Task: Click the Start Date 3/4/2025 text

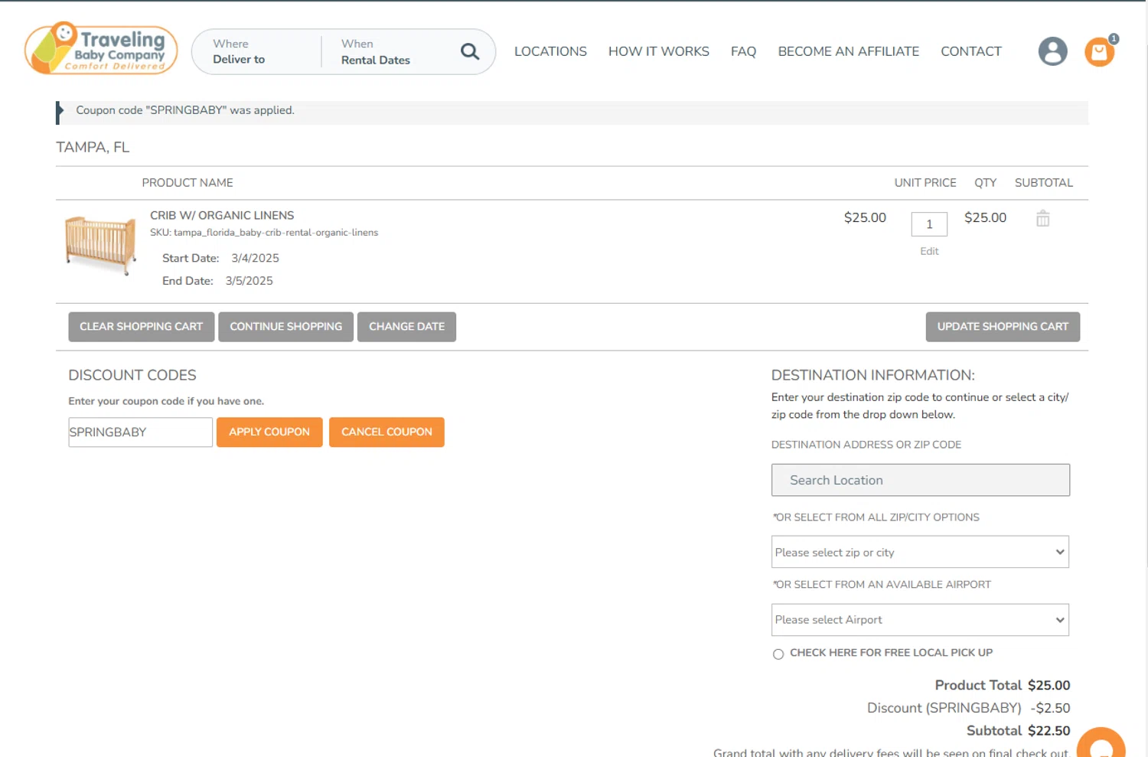Action: (x=220, y=259)
